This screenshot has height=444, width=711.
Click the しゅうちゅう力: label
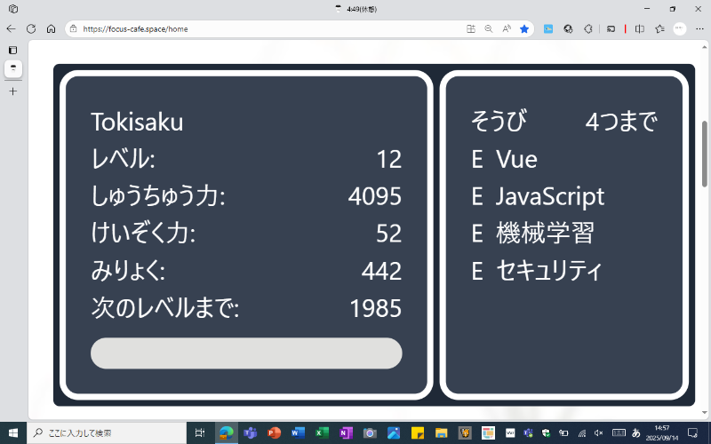point(158,196)
